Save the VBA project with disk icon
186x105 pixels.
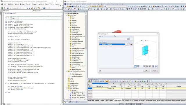(8, 8)
